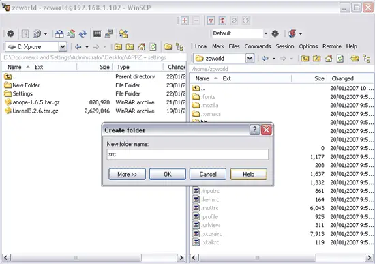Open local directory bookmark folder icon
Image resolution: width=375 pixels, height=264 pixels.
(x=168, y=46)
